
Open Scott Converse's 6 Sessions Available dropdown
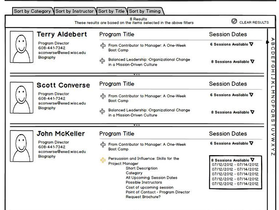click(x=232, y=95)
